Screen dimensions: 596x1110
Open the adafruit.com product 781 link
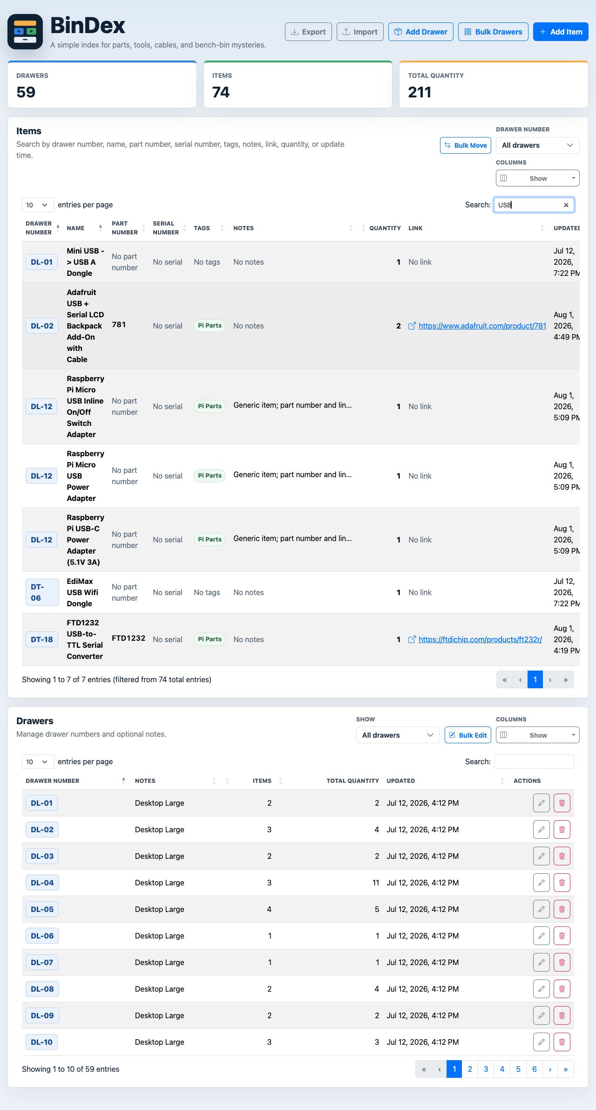pos(482,326)
